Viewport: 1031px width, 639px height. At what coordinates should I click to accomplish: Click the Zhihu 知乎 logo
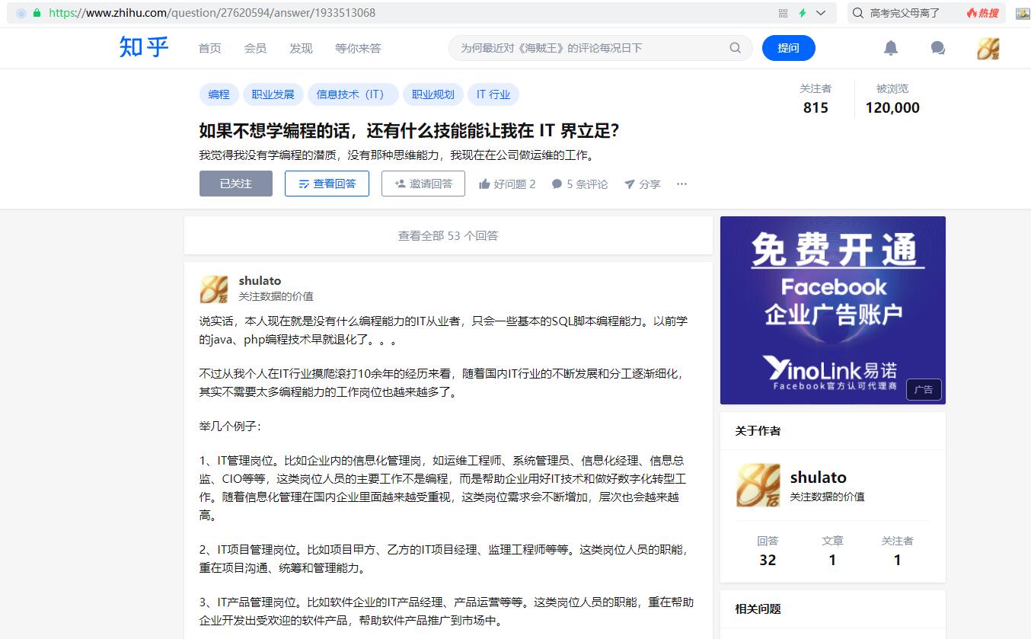click(x=144, y=47)
